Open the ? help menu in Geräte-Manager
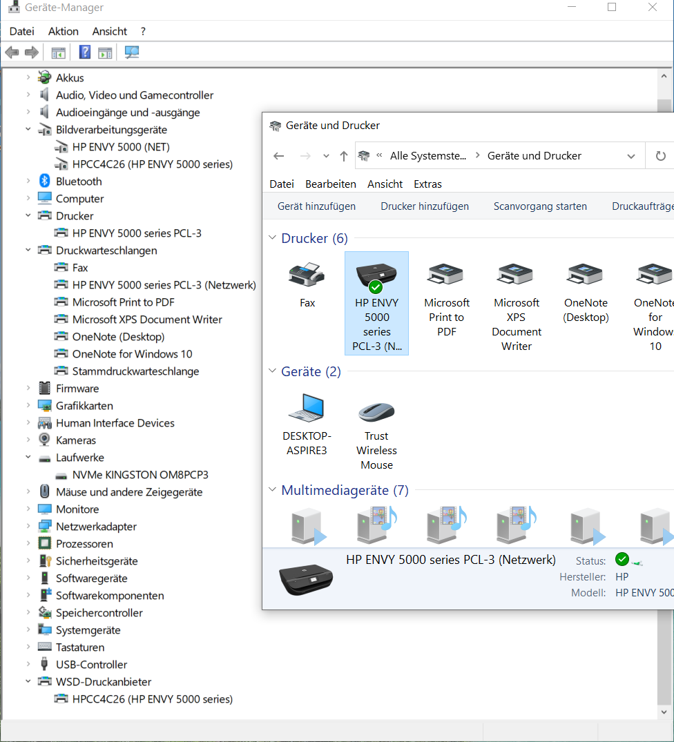 pos(143,31)
